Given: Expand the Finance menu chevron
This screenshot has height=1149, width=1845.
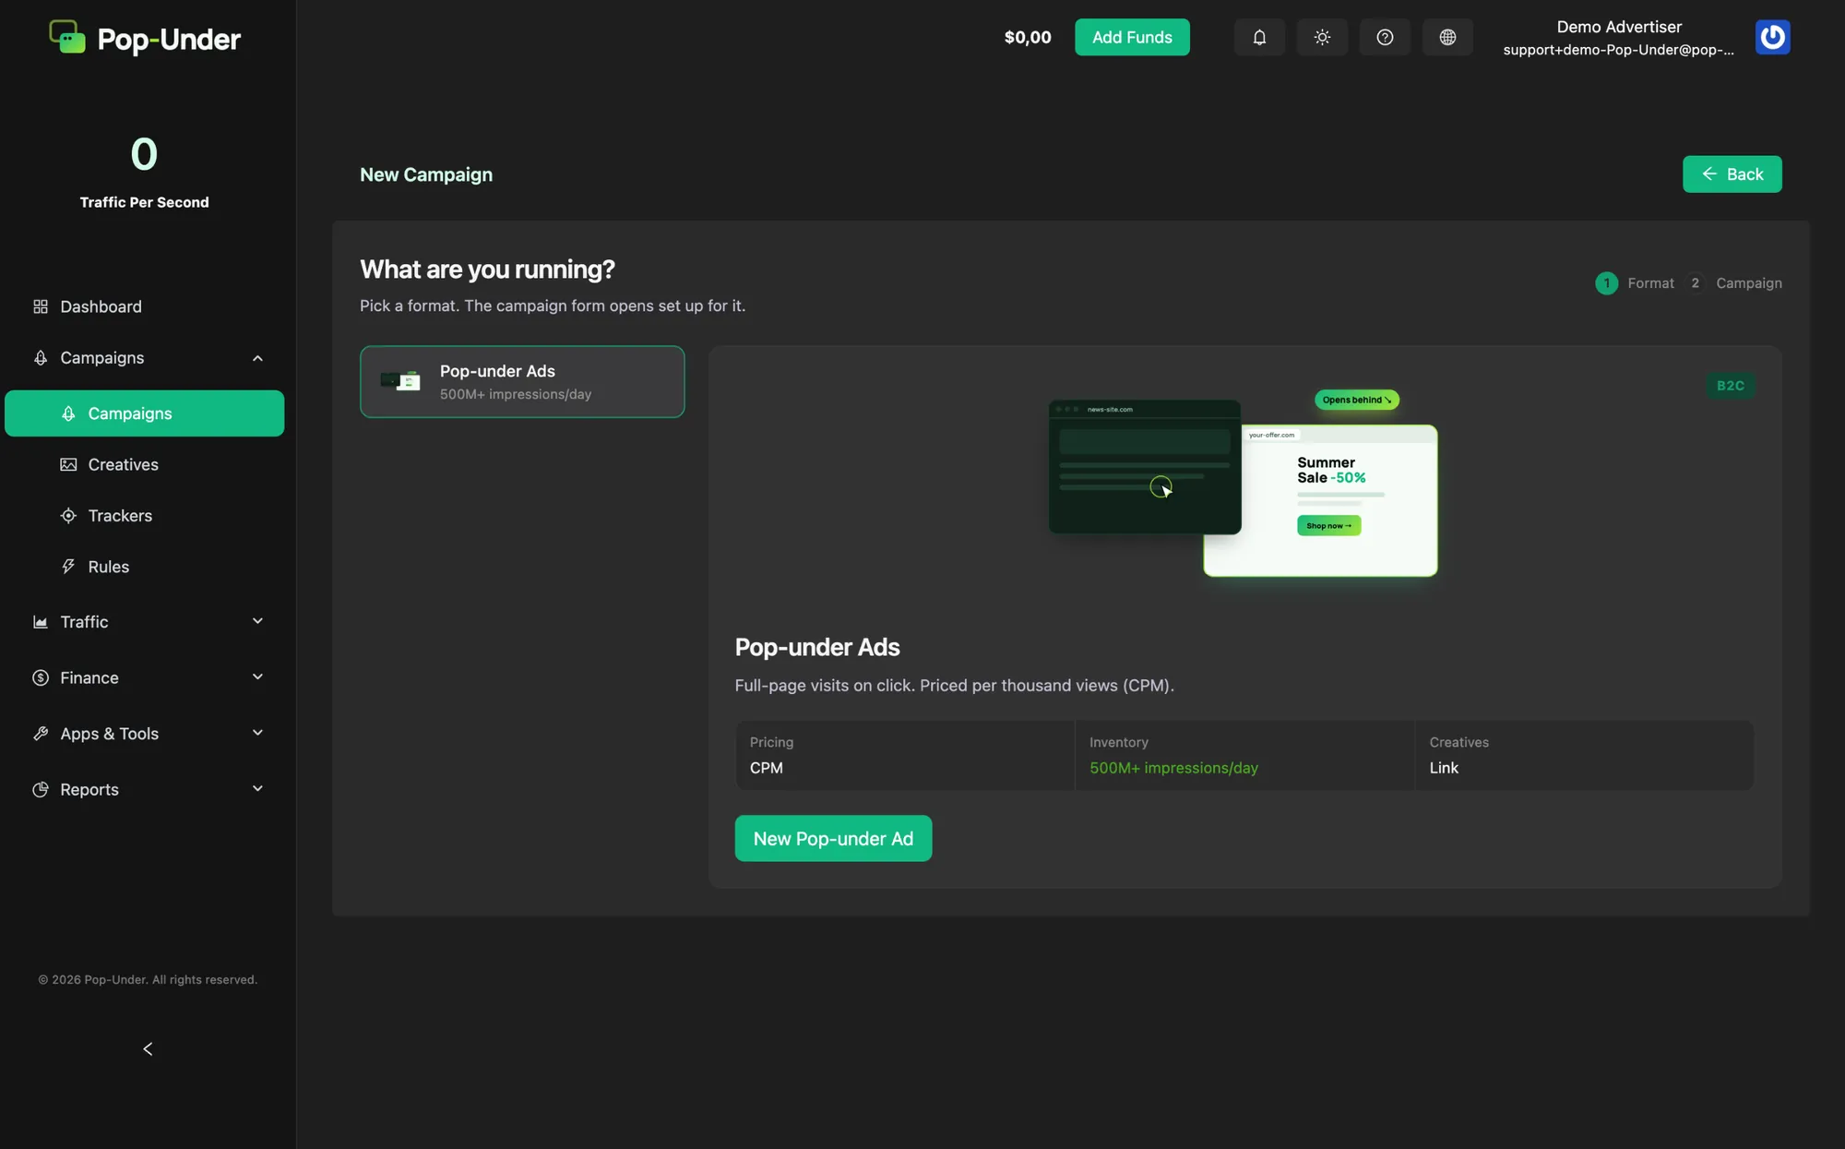Looking at the screenshot, I should (257, 677).
